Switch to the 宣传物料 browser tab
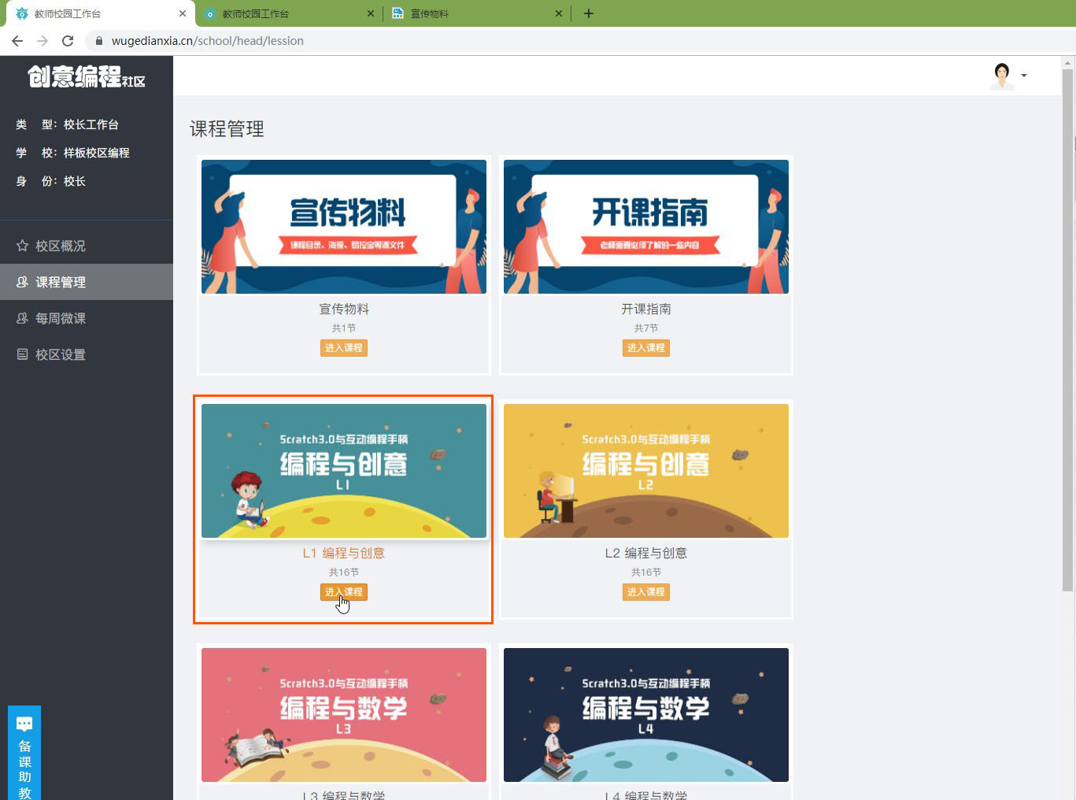The height and width of the screenshot is (800, 1076). tap(477, 13)
